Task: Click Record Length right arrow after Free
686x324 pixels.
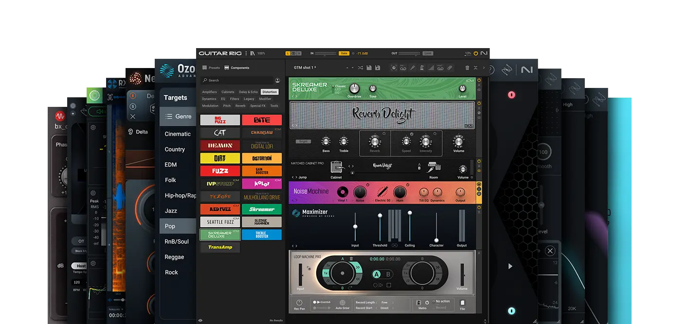Action: [393, 303]
